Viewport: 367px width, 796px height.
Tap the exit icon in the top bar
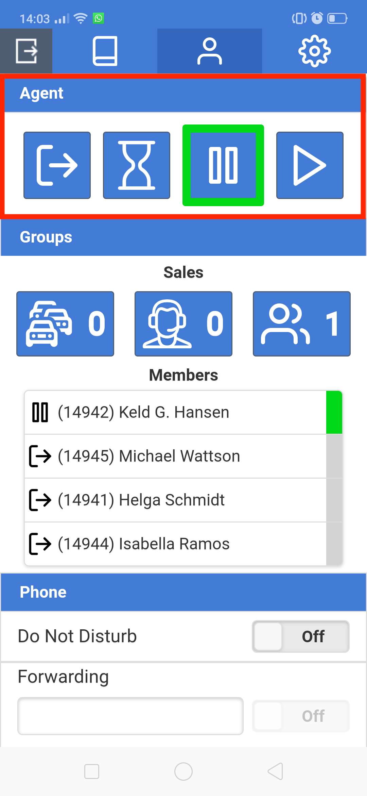click(x=26, y=51)
